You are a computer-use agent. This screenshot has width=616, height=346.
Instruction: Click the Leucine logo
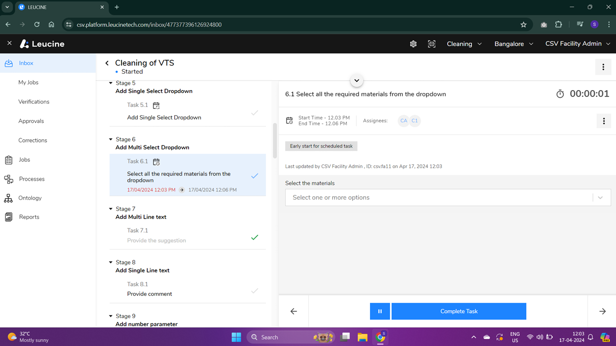[42, 44]
